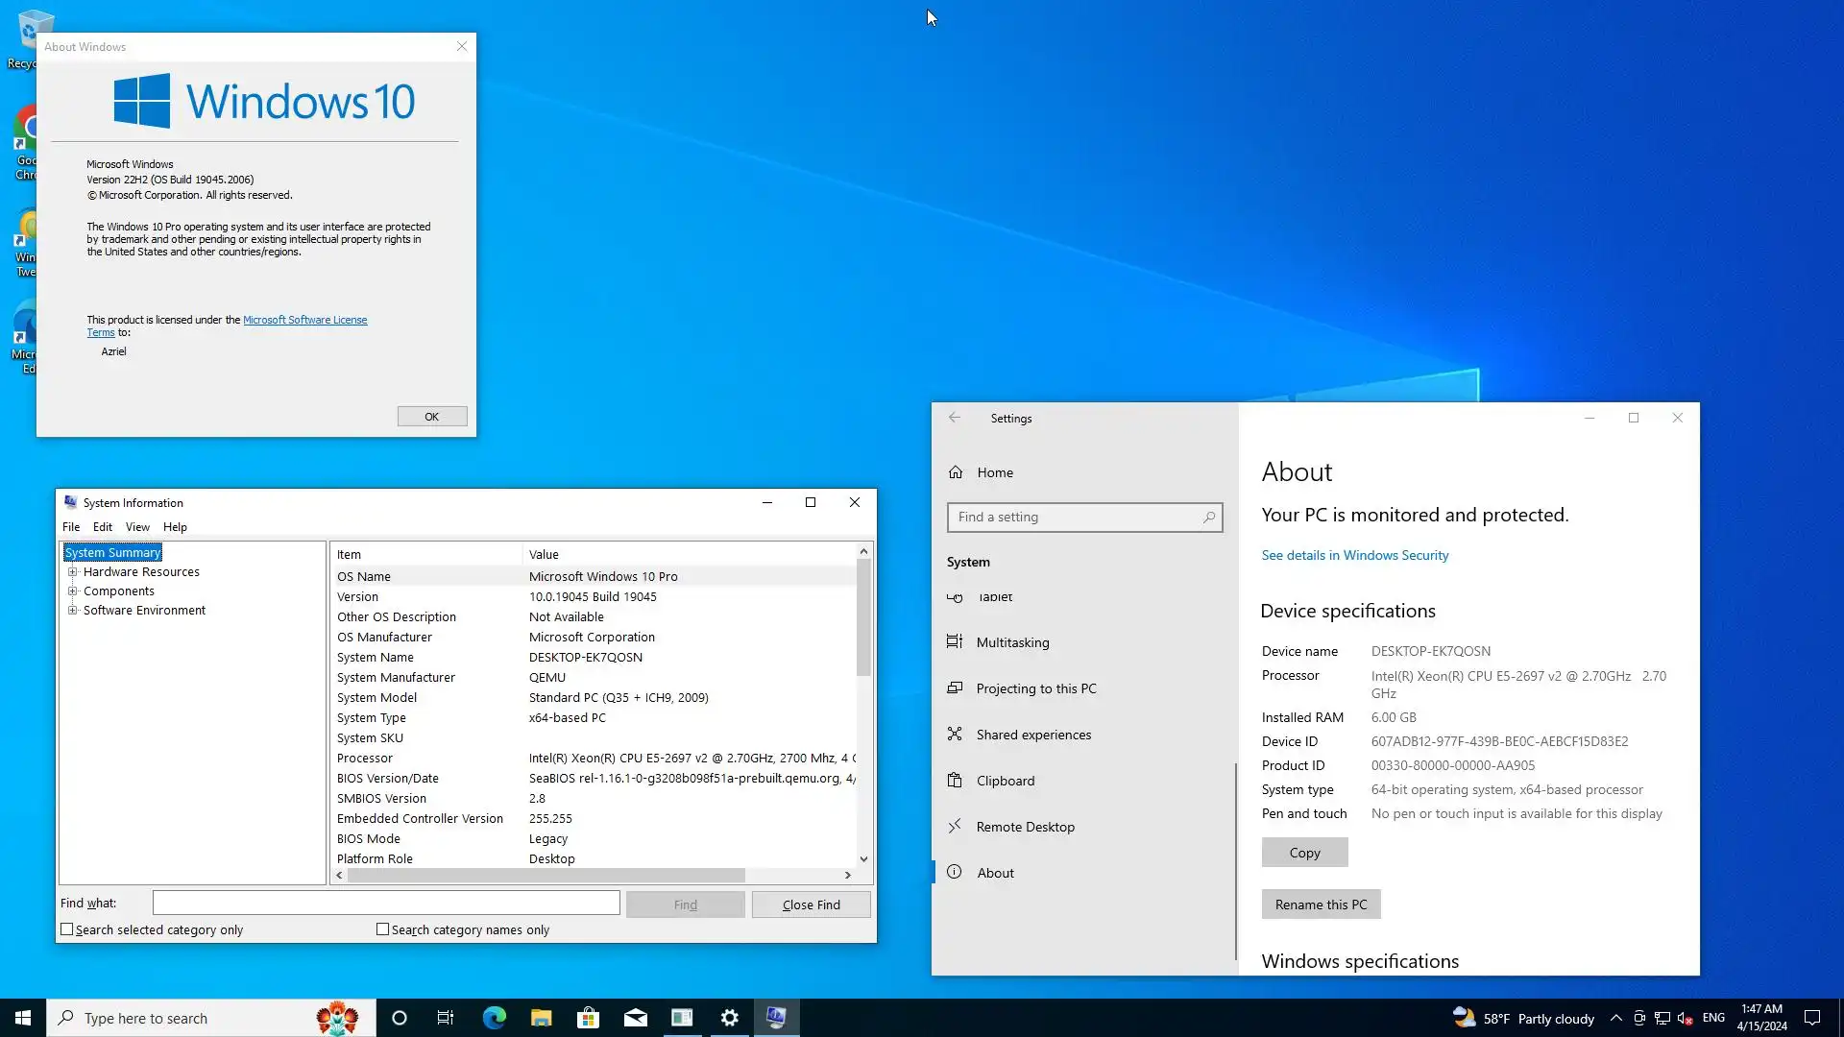The height and width of the screenshot is (1037, 1844).
Task: Click Task View icon on taskbar
Action: [446, 1018]
